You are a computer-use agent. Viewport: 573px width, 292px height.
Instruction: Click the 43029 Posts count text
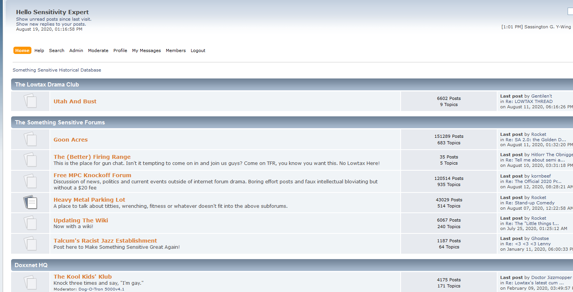click(449, 200)
